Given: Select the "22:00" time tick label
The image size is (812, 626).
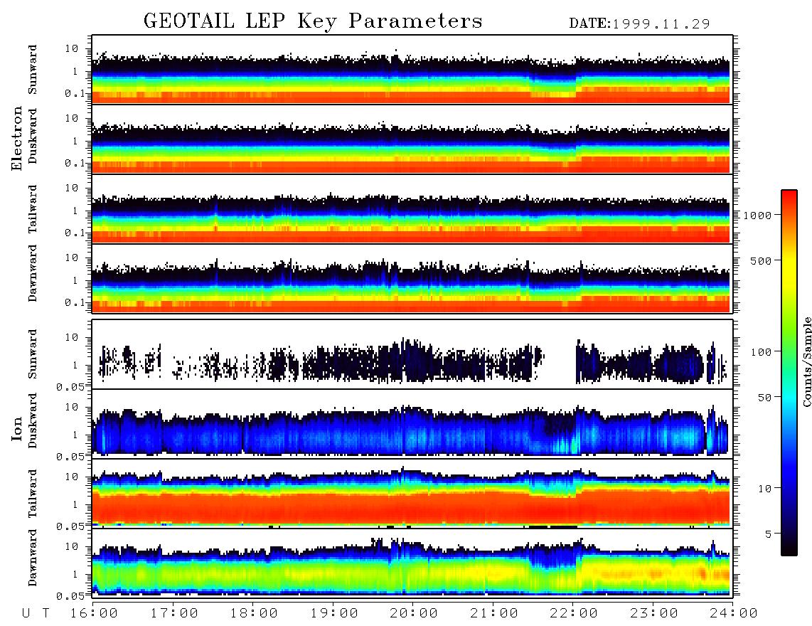Looking at the screenshot, I should 574,613.
